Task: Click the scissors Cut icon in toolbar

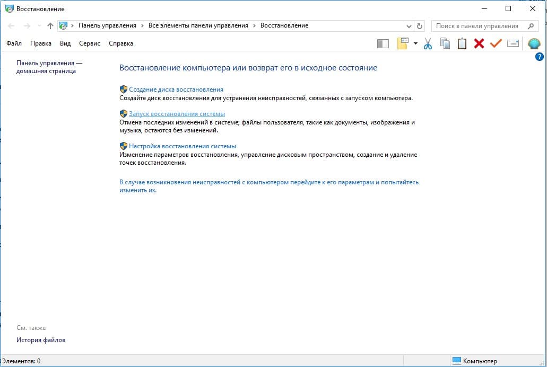Action: click(428, 44)
